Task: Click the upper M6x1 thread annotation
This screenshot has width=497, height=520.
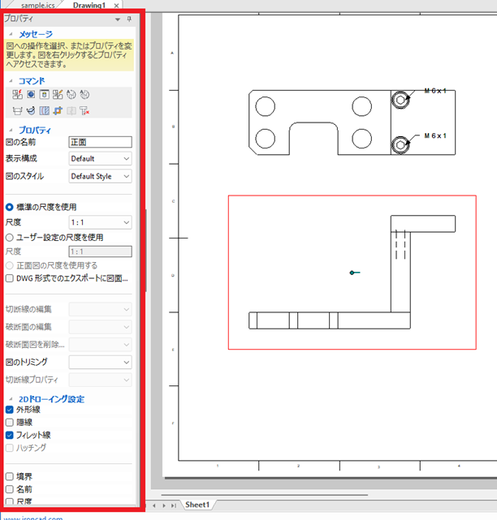Action: tap(435, 91)
